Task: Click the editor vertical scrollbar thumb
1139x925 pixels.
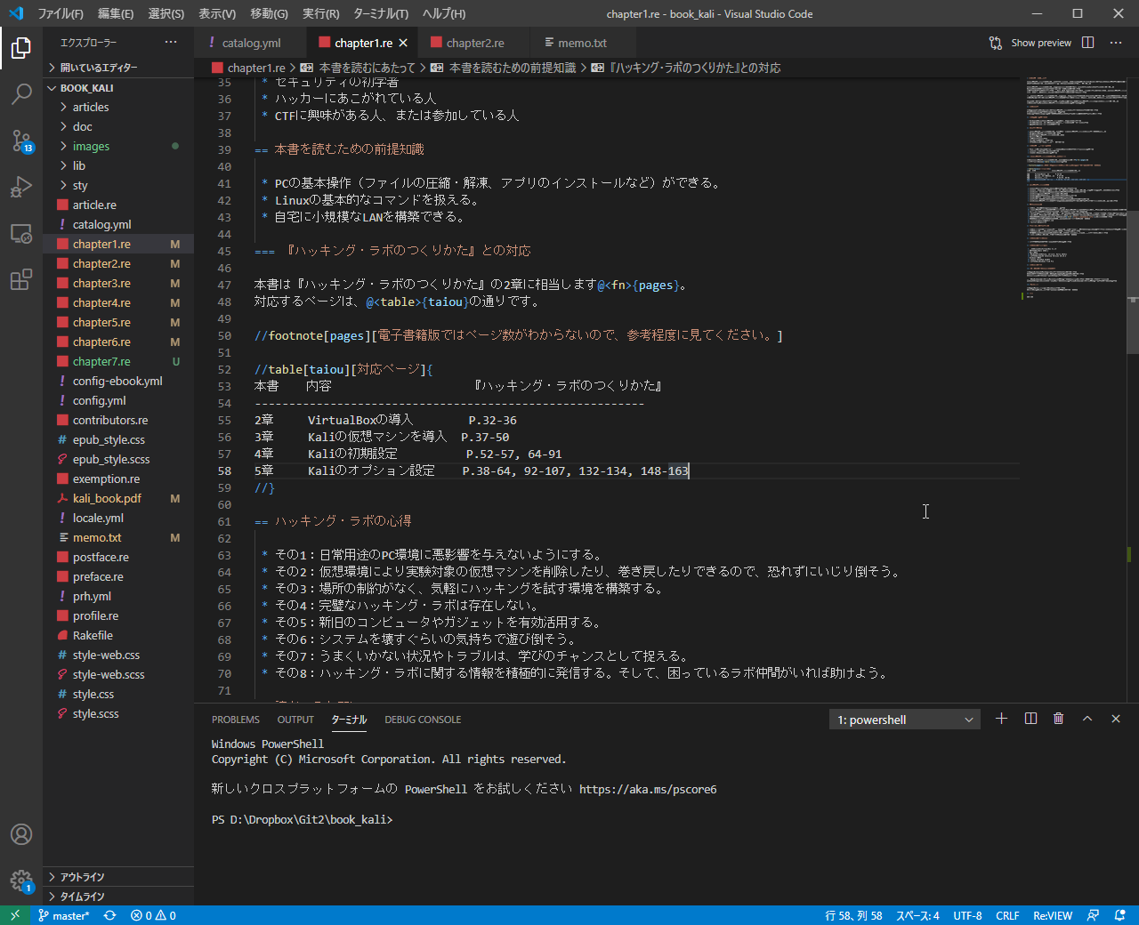Action: 1133,283
